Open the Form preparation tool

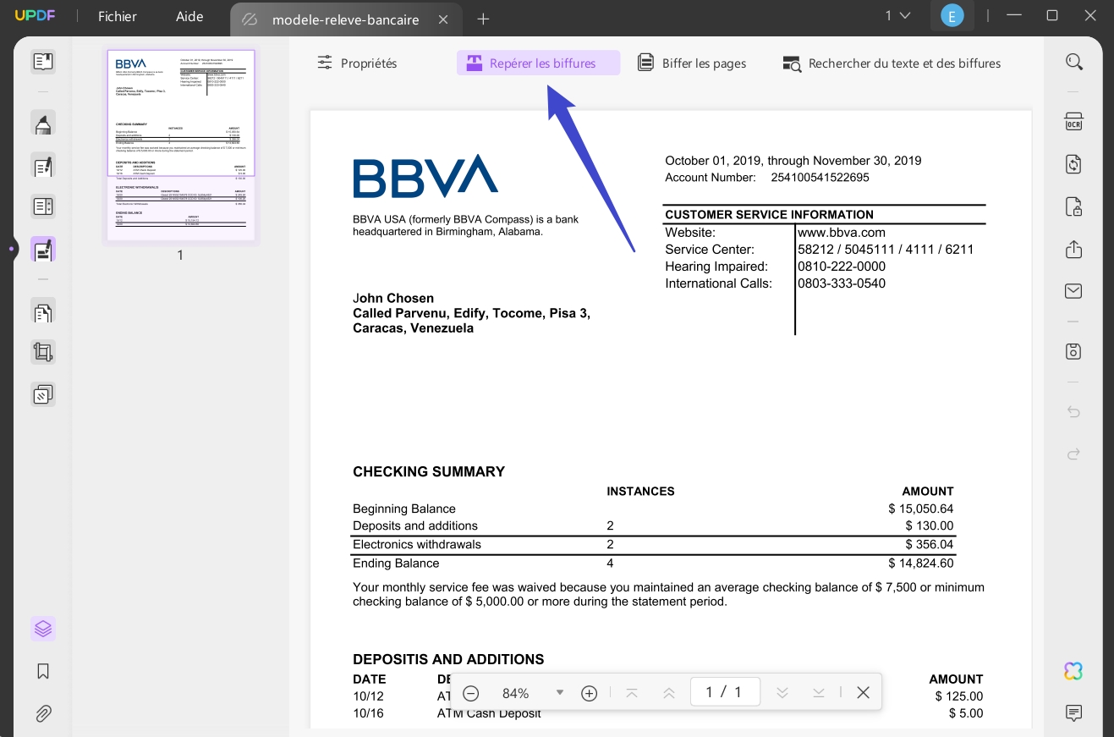tap(43, 206)
